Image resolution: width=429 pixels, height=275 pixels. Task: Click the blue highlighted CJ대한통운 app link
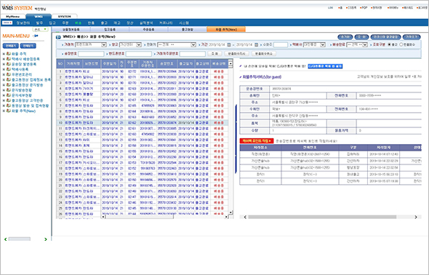pos(325,66)
